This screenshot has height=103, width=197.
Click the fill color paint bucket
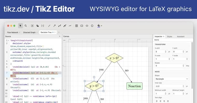[x=99, y=26]
